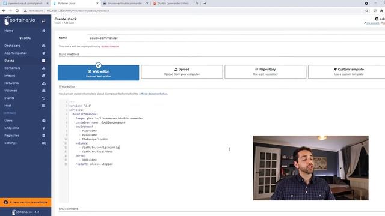
Task: Click the admin user avatar icon
Action: 377,19
